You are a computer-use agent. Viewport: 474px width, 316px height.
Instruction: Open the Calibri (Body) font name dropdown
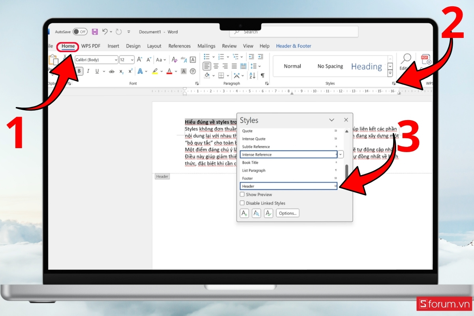pos(116,60)
